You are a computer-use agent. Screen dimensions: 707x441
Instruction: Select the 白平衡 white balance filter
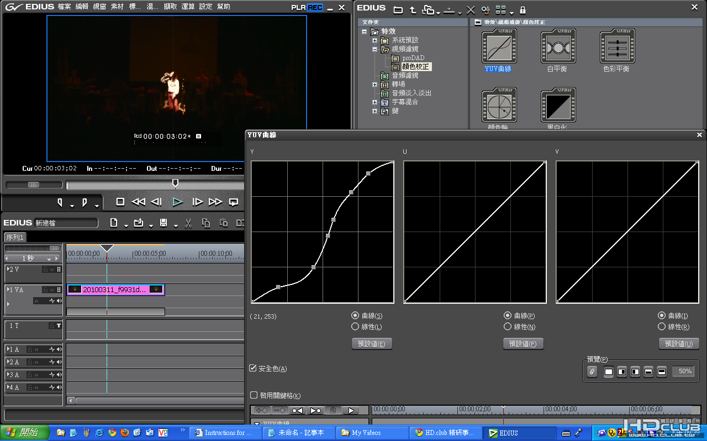click(558, 47)
